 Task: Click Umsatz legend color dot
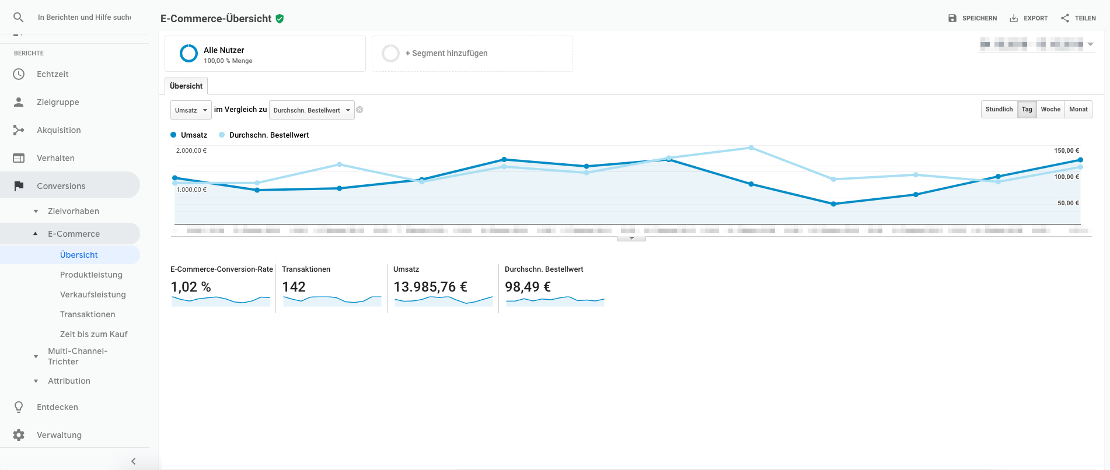(x=173, y=135)
